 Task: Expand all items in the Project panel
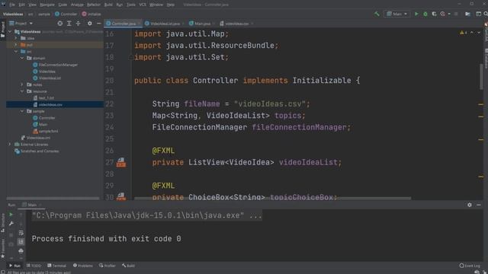[x=69, y=24]
